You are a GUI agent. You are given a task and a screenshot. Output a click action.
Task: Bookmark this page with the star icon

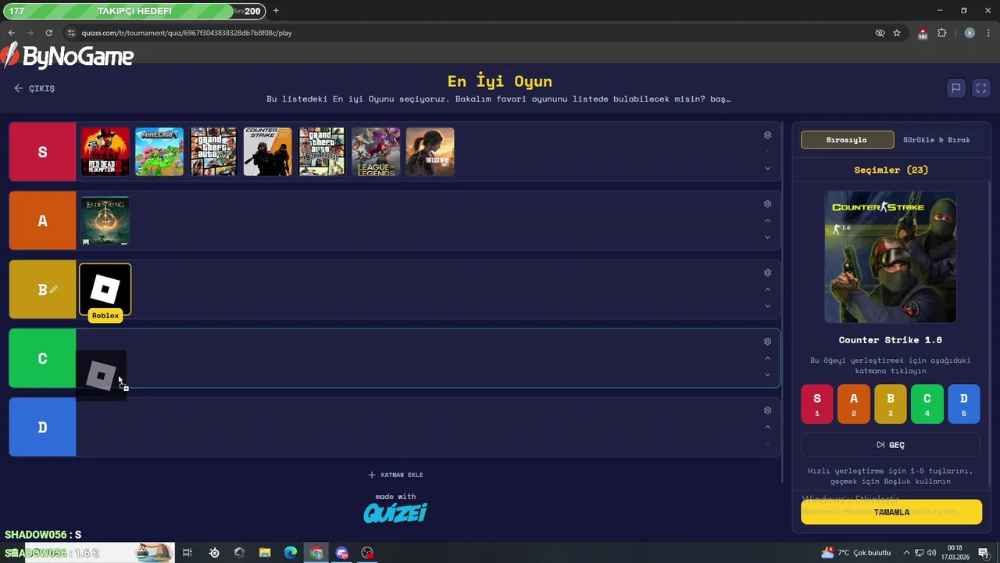tap(897, 33)
